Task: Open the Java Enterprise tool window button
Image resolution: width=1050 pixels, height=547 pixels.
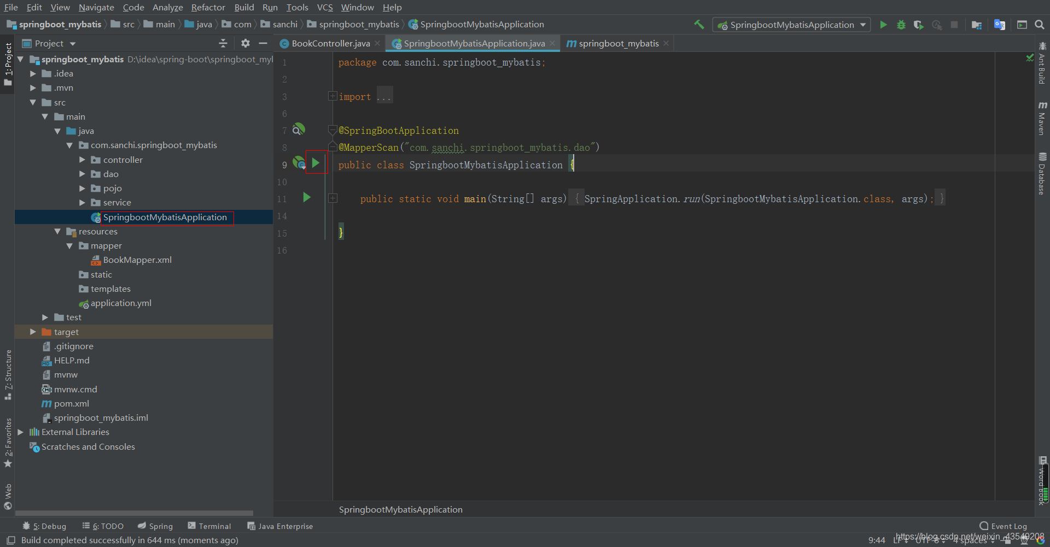Action: pos(280,526)
